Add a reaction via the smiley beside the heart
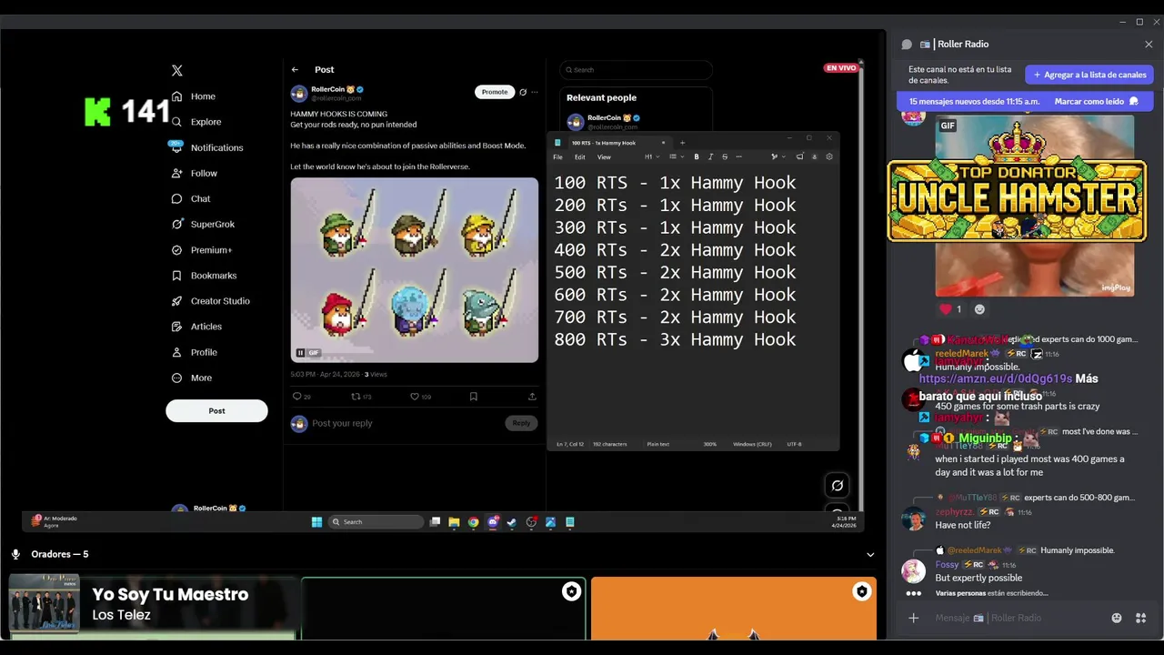This screenshot has width=1164, height=655. pyautogui.click(x=979, y=309)
